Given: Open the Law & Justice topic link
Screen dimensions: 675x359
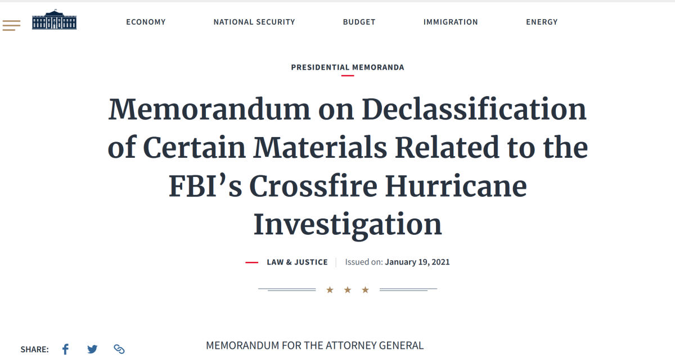Looking at the screenshot, I should coord(297,262).
